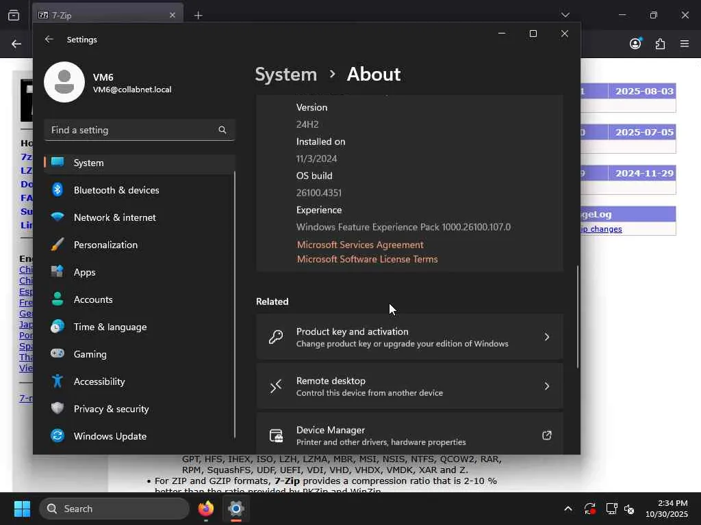701x525 pixels.
Task: Click the VM6 user avatar
Action: pyautogui.click(x=64, y=82)
